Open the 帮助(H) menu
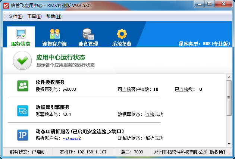This screenshot has height=159, width=235. pos(54,16)
